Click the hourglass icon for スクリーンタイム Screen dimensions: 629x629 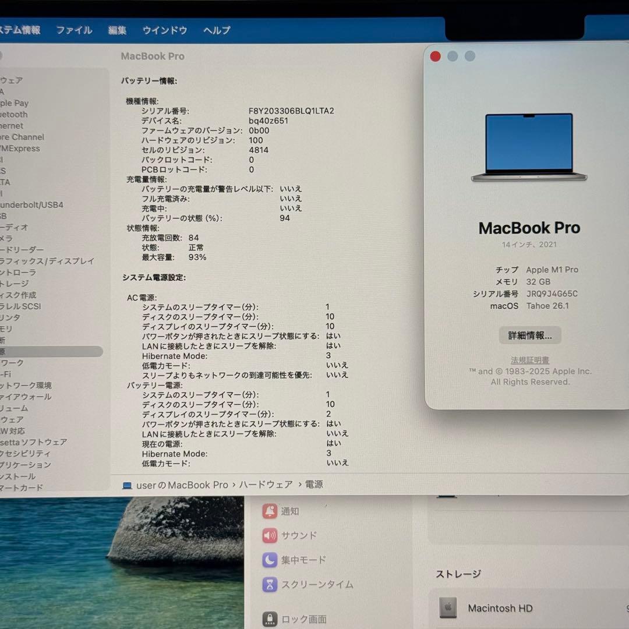click(x=270, y=585)
